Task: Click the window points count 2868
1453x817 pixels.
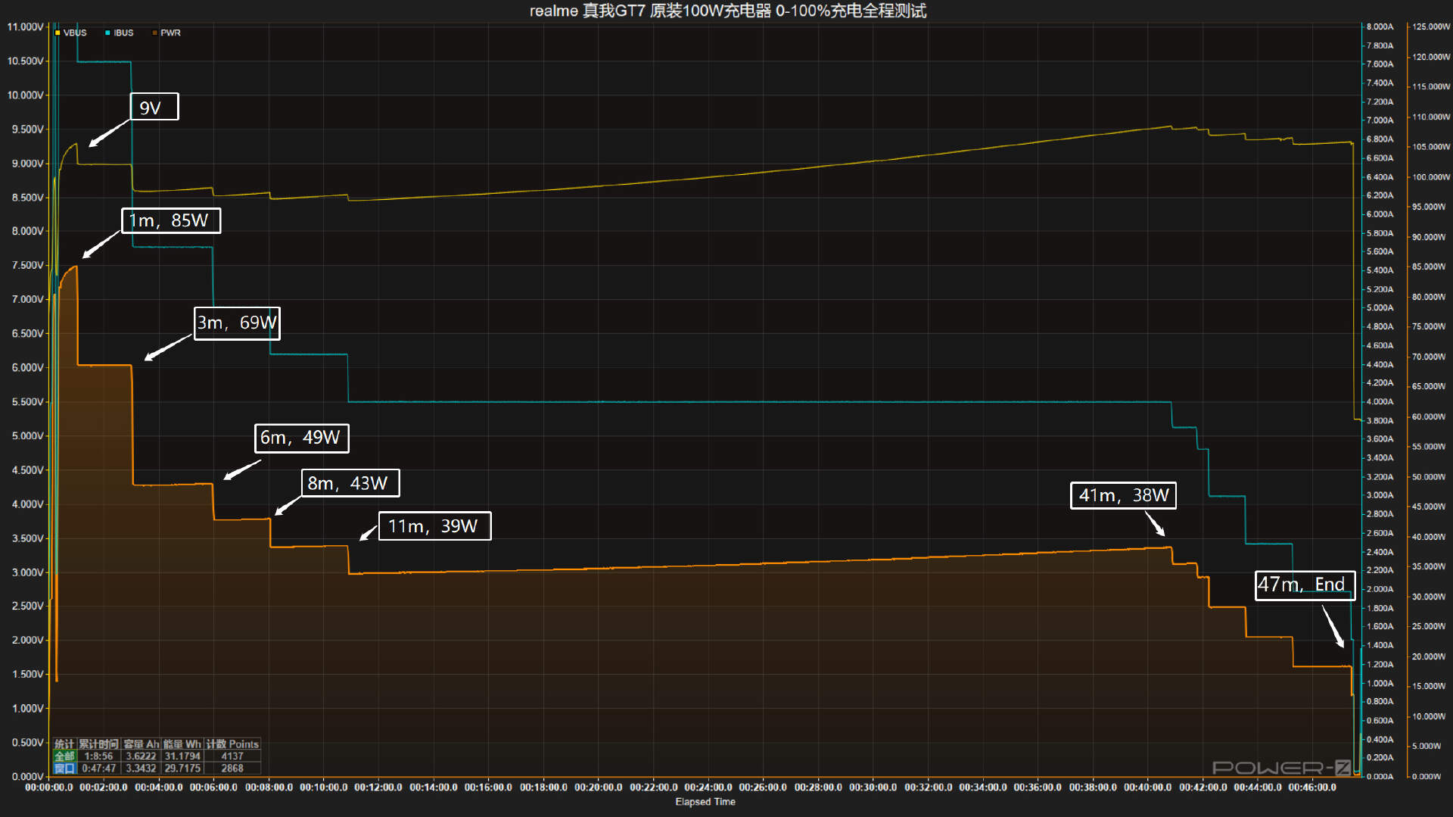Action: 232,768
